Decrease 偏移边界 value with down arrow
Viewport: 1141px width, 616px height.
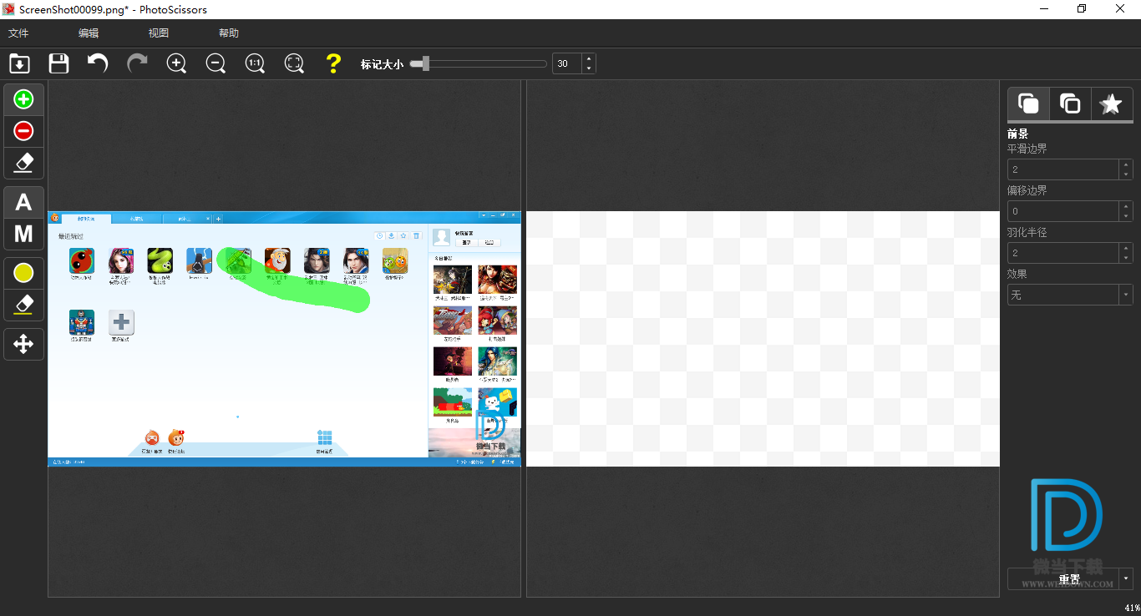tap(1126, 216)
